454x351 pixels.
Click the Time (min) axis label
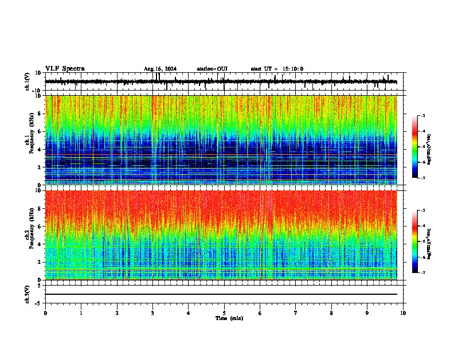pos(229,318)
